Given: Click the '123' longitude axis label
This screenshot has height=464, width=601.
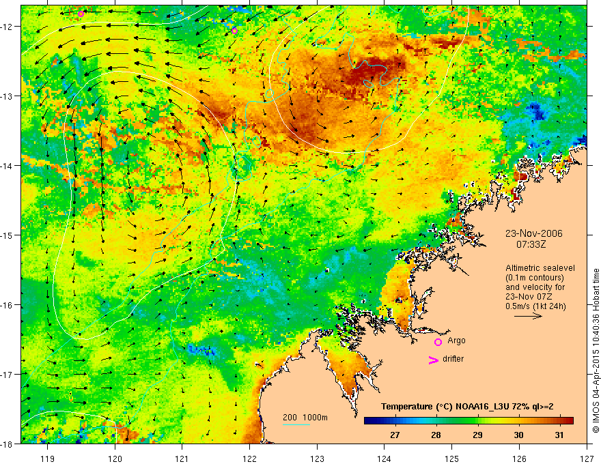Looking at the screenshot, I should point(317,459).
